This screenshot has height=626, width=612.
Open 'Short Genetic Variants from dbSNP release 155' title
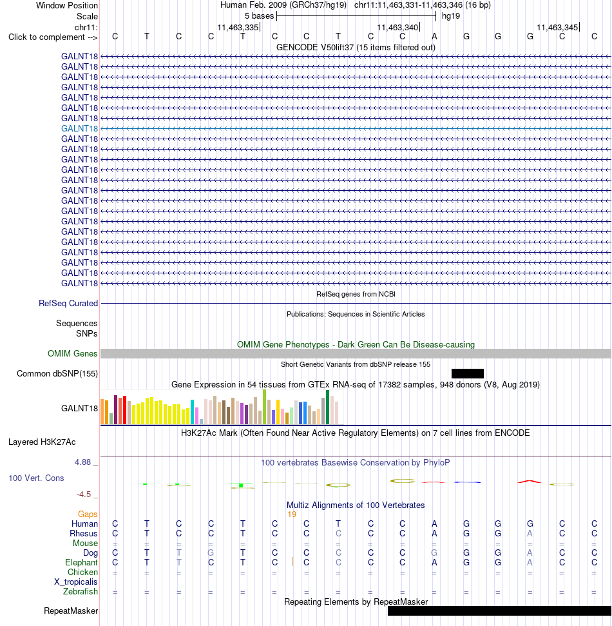tap(356, 364)
